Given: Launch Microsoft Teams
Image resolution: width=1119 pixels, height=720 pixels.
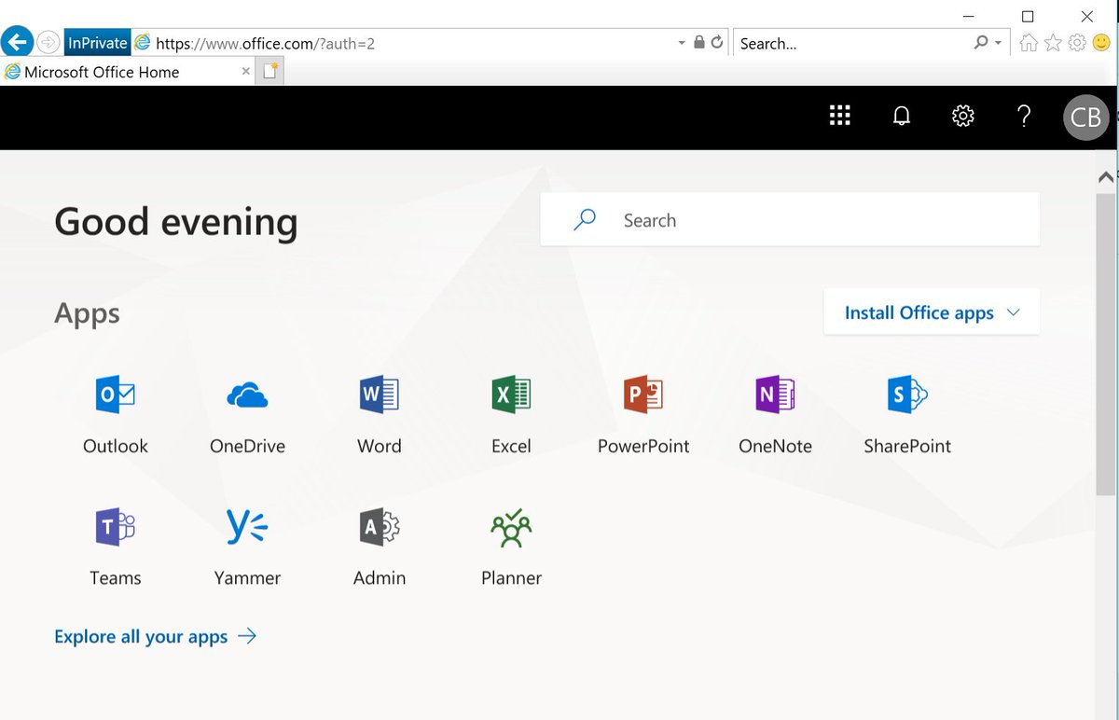Looking at the screenshot, I should point(115,541).
